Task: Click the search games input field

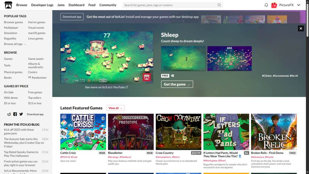Action: (x=170, y=5)
